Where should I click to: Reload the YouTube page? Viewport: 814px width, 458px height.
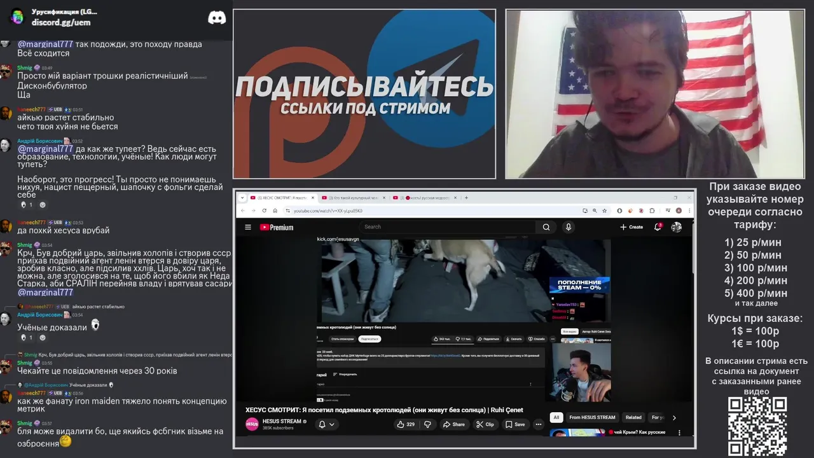(x=265, y=211)
